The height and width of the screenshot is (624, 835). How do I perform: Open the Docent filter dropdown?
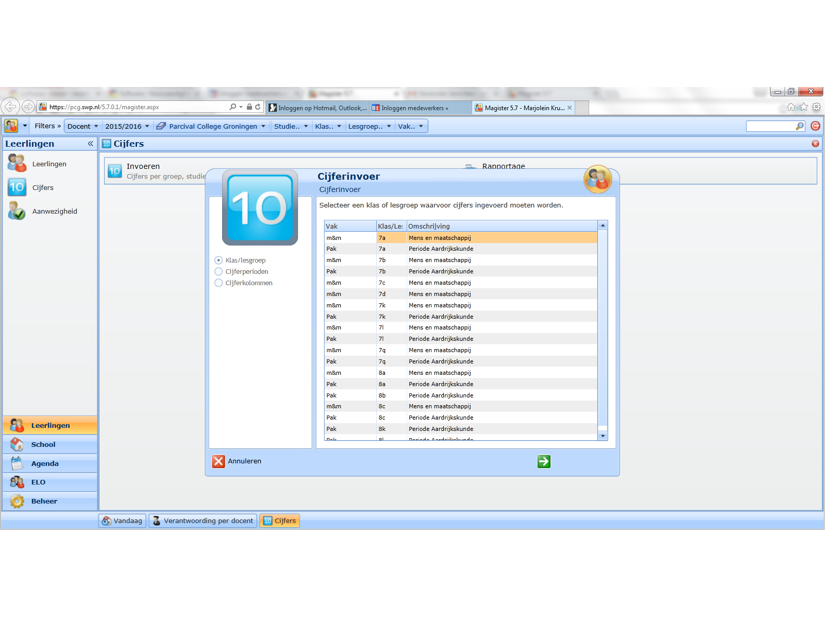(x=82, y=126)
